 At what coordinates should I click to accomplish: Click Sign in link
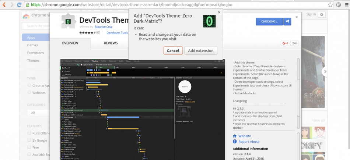tap(311, 14)
